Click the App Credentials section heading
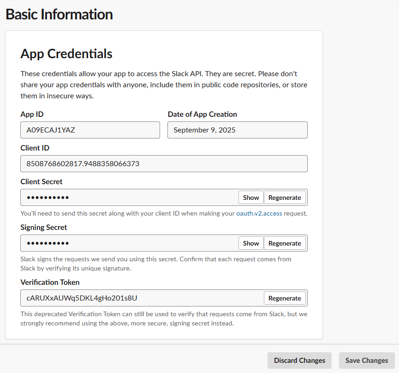Screen dimensions: 399x373 pos(66,54)
